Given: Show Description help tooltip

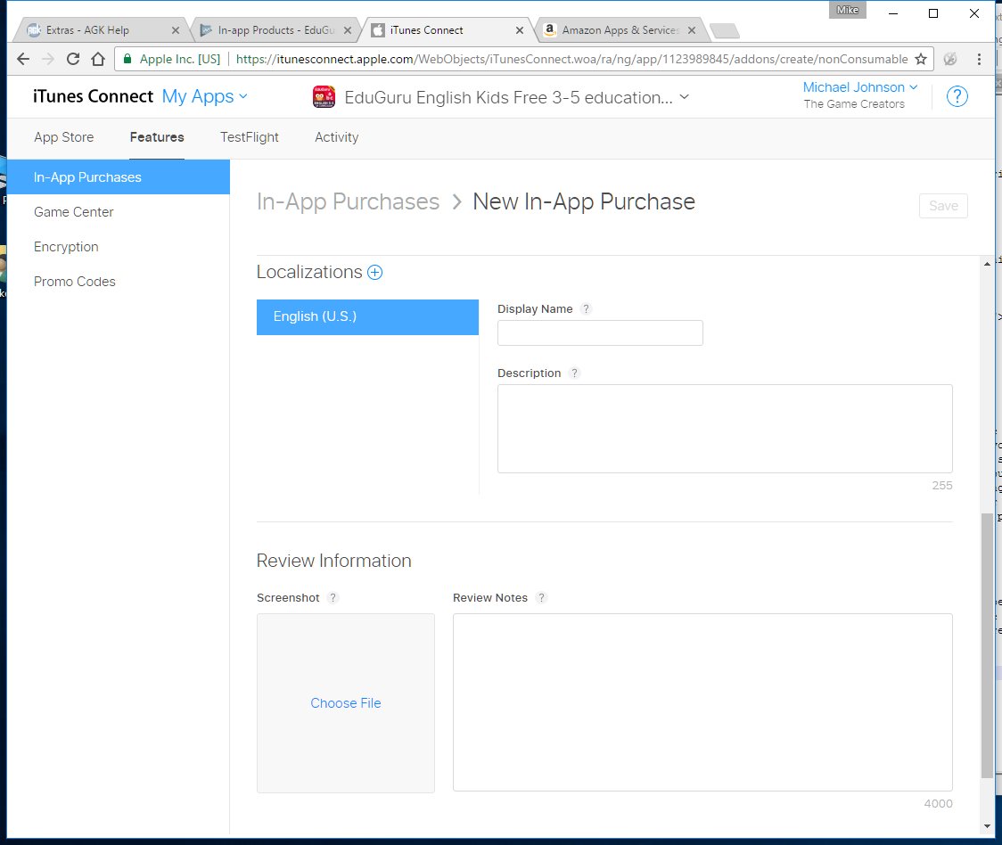Looking at the screenshot, I should [x=574, y=373].
